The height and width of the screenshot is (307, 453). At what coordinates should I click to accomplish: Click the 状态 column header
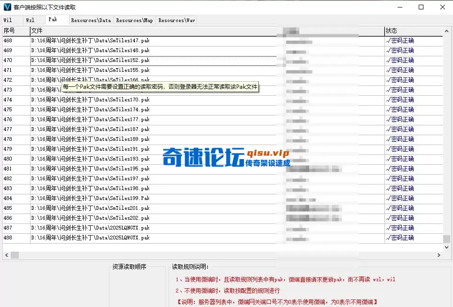pyautogui.click(x=392, y=31)
